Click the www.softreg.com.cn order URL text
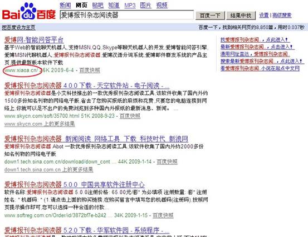The width and height of the screenshot is (308, 237). pos(55,215)
